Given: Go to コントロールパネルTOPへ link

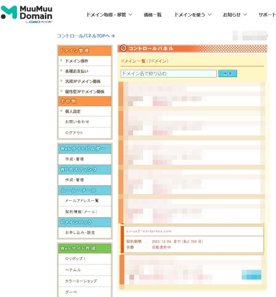Looking at the screenshot, I should [86, 36].
